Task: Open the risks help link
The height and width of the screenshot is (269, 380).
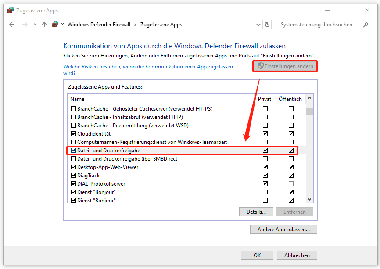Action: [148, 70]
